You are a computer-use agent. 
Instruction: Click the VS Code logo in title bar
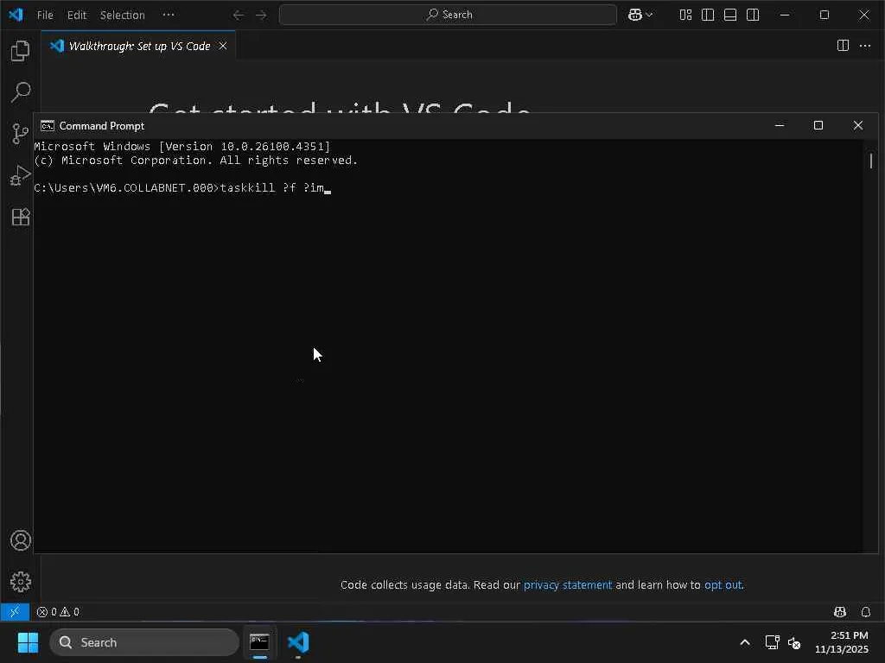(16, 15)
